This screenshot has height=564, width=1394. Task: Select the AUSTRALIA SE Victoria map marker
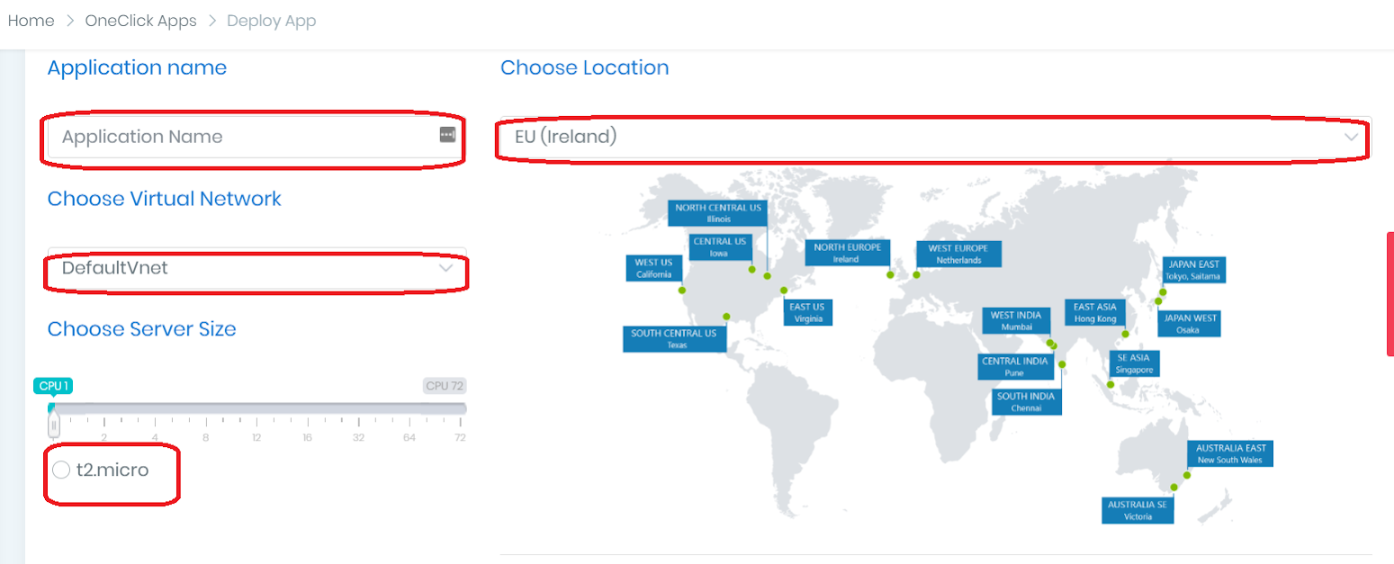coord(1137,509)
